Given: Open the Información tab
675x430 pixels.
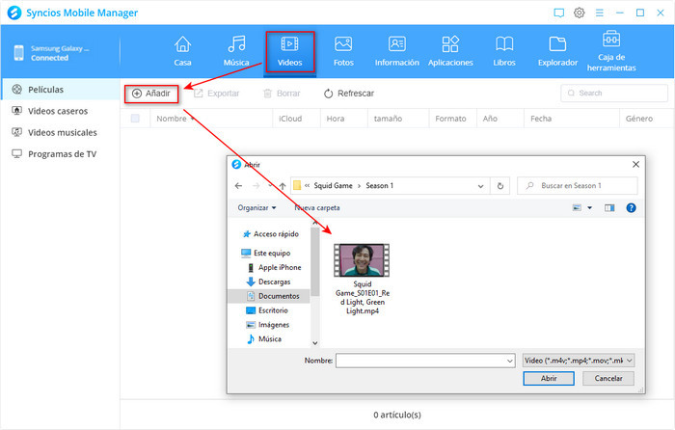Looking at the screenshot, I should [x=397, y=51].
